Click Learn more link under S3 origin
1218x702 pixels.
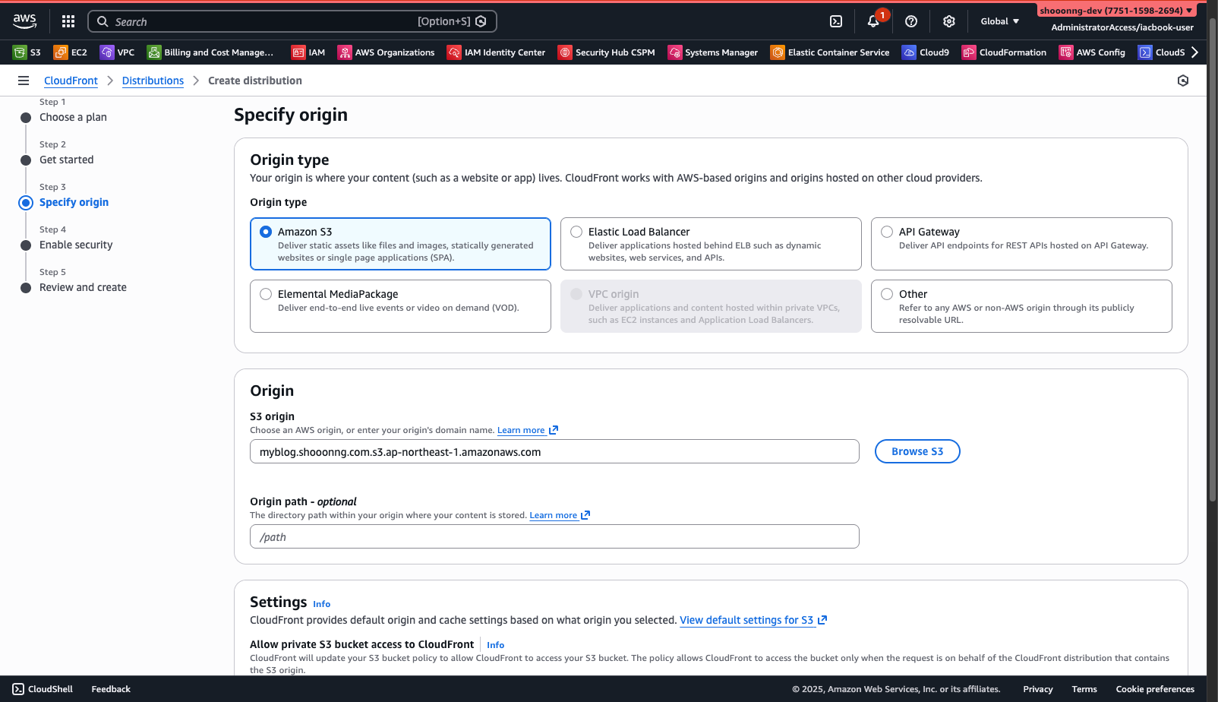[527, 430]
